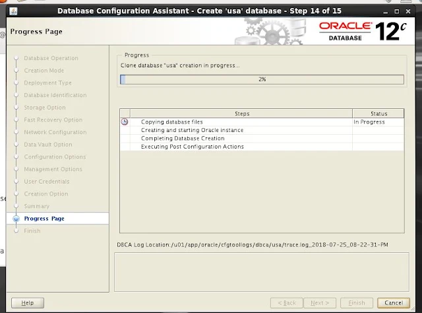Screen dimensions: 422x313
Task: Maximize the Database Configuration Assistant window
Action: [397, 11]
